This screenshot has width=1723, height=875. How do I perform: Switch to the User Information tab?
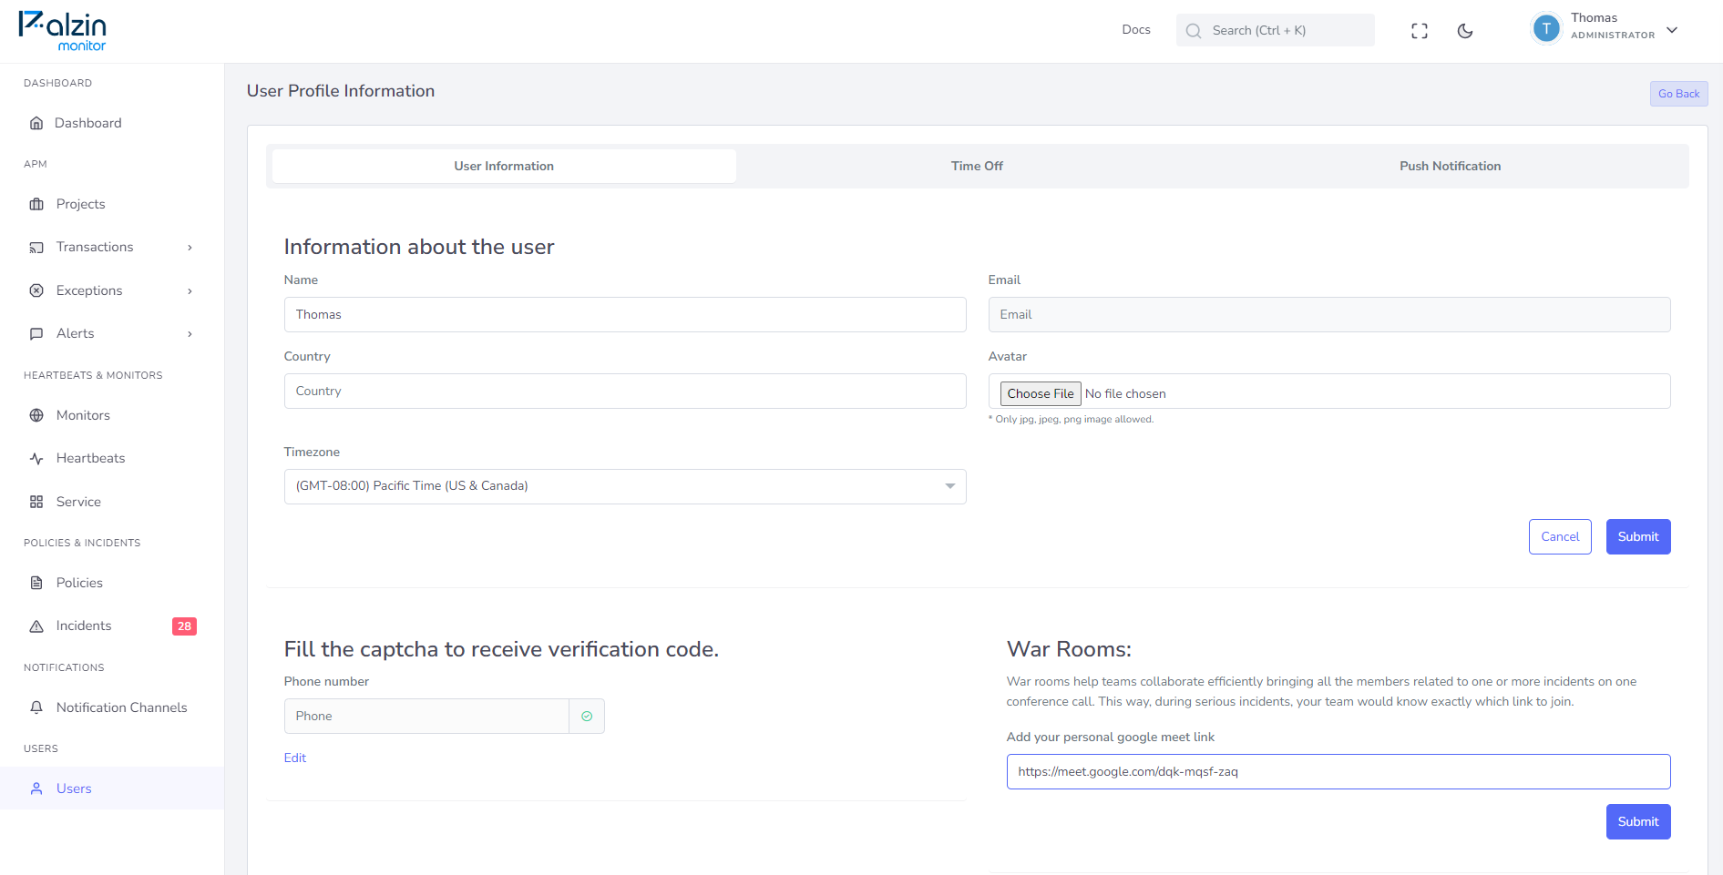pos(504,166)
